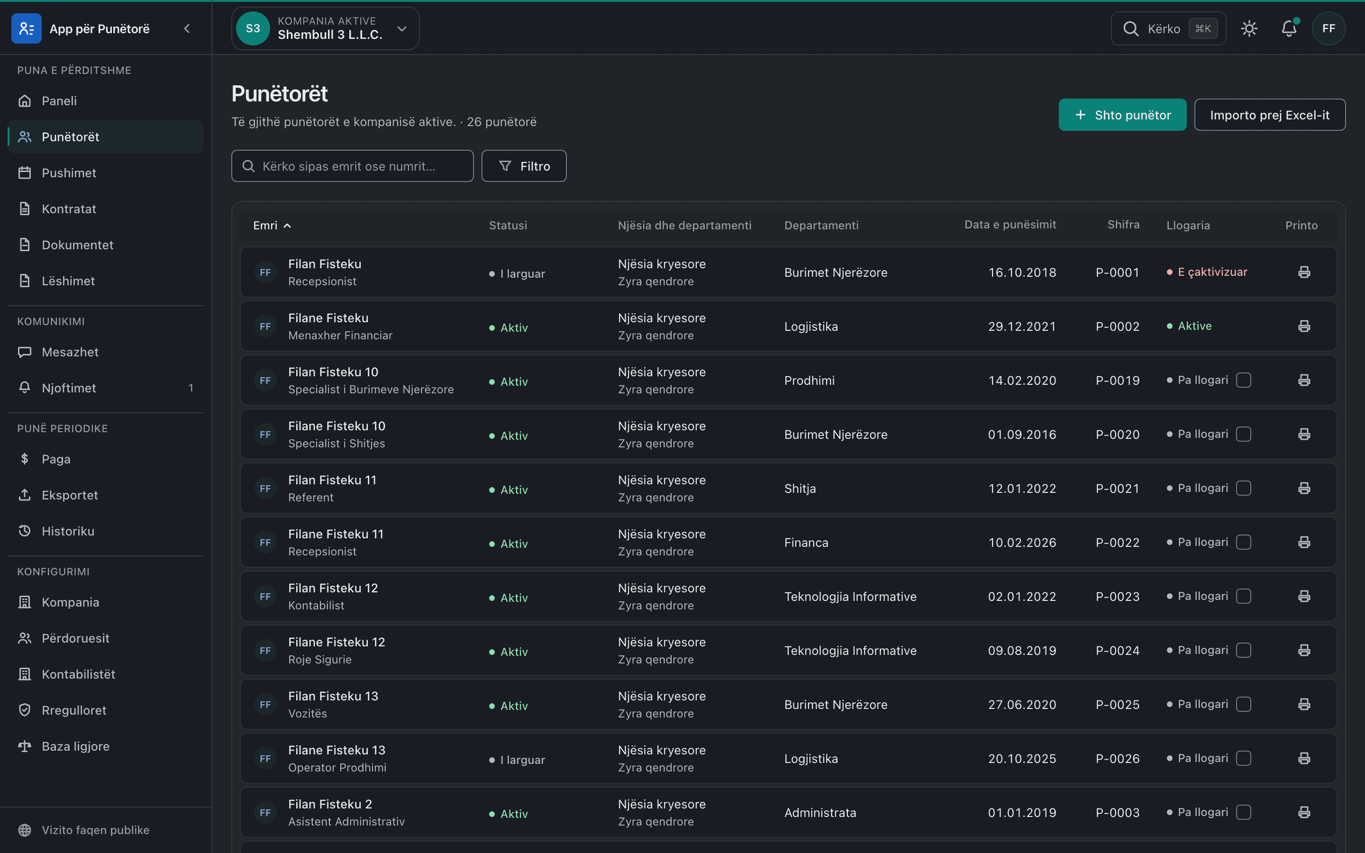Expand the Shembull 3 L.L.C. company selector
The height and width of the screenshot is (853, 1365).
point(326,28)
